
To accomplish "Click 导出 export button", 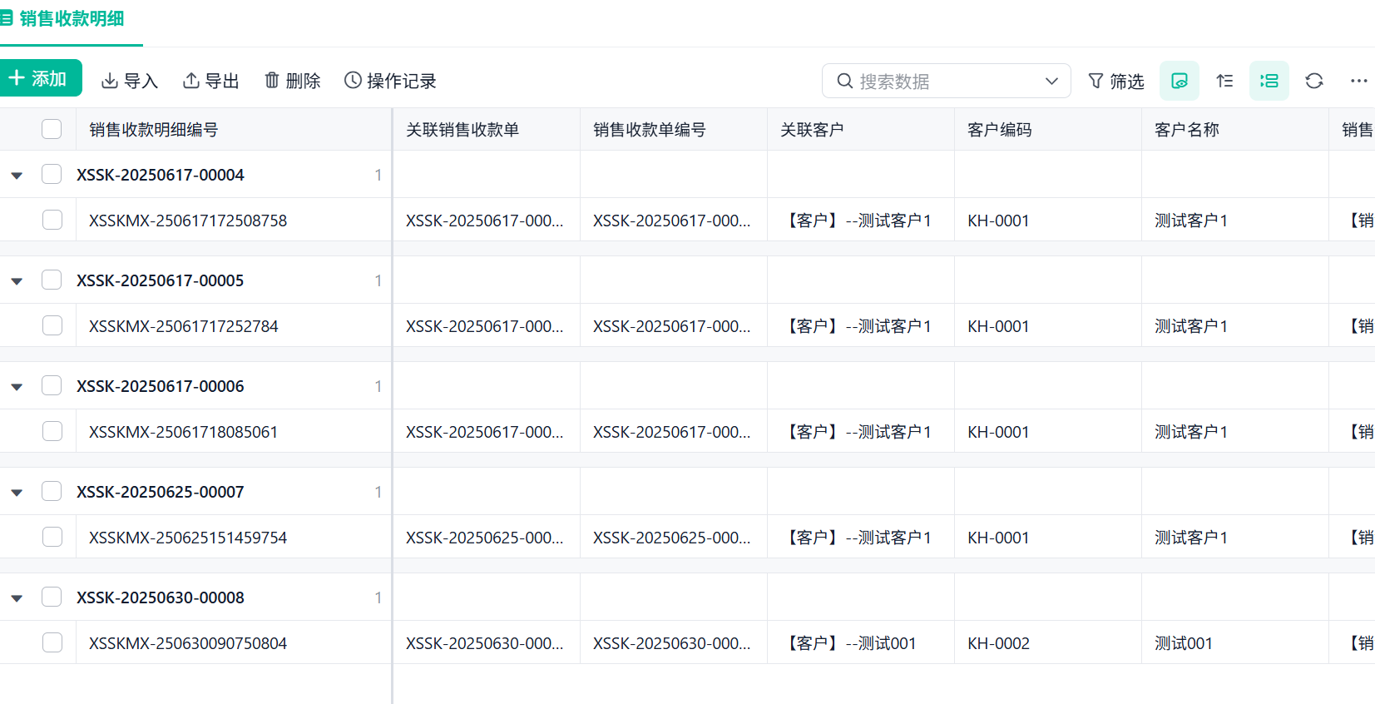I will click(x=211, y=81).
